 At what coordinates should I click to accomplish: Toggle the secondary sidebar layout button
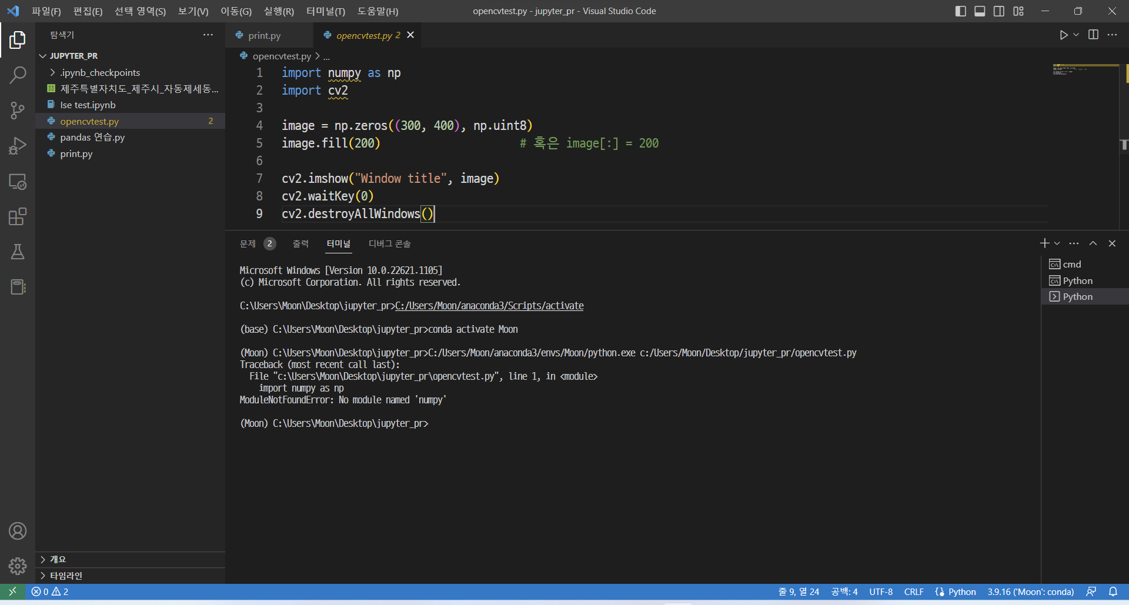pyautogui.click(x=999, y=11)
